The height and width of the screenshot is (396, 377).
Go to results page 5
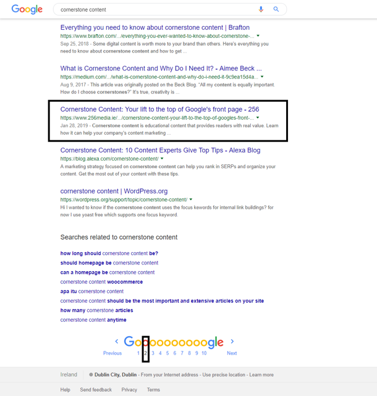tap(167, 353)
